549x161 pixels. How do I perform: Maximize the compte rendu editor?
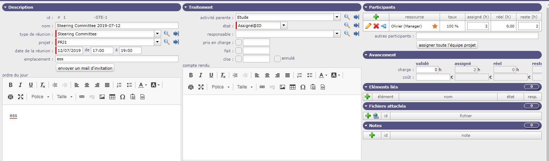[201, 87]
